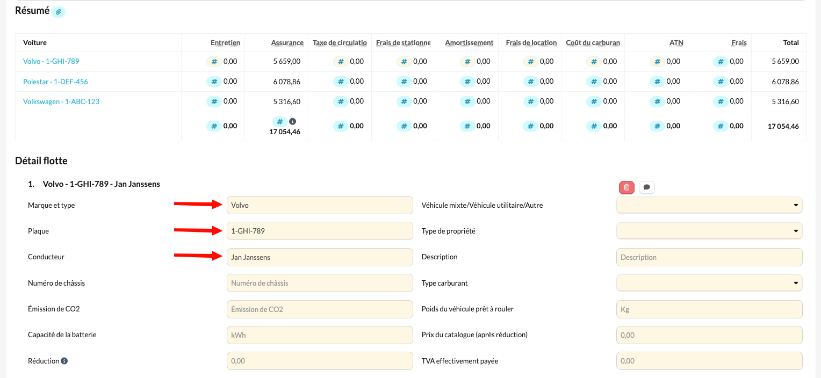Open the Volkswagen - 1-ABC-123 link
This screenshot has height=378, width=821.
pos(61,101)
